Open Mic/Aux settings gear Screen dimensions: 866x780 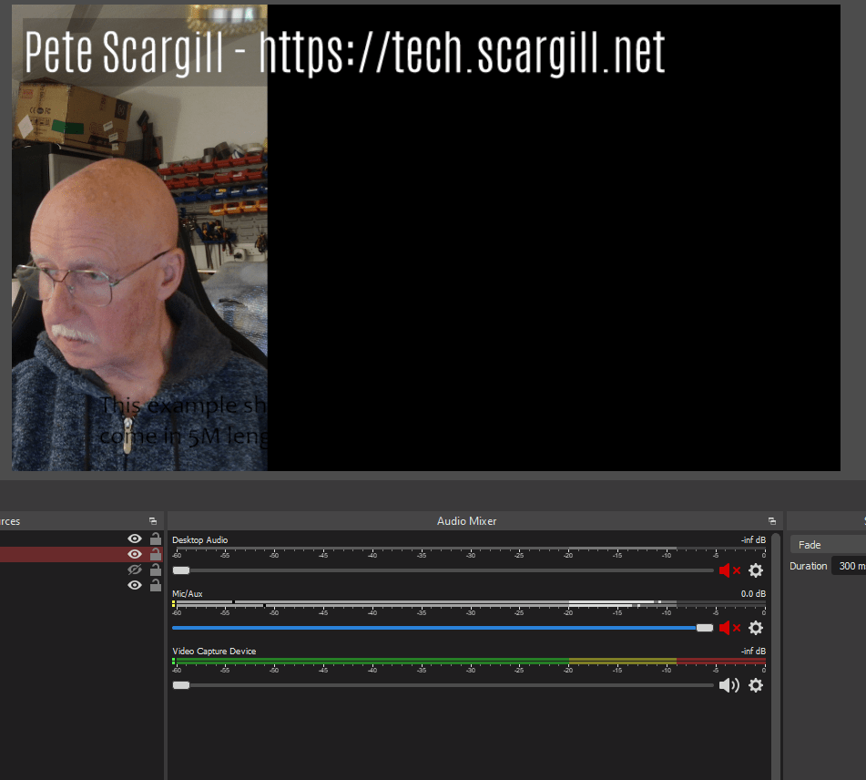(755, 628)
